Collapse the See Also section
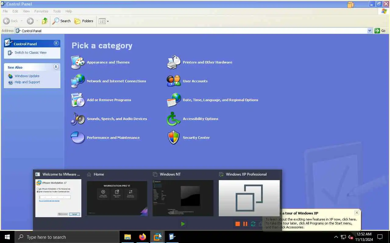Image resolution: width=390 pixels, height=243 pixels. pyautogui.click(x=56, y=67)
